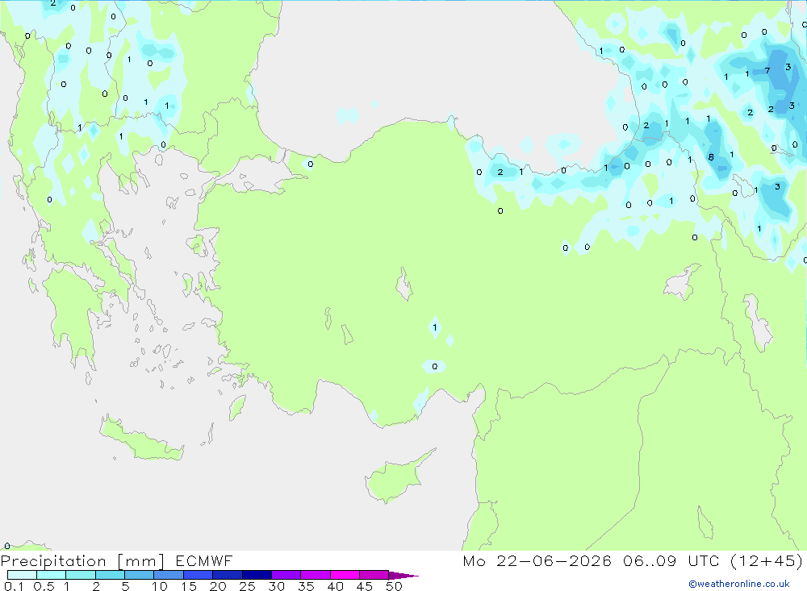Click the ECMWF model label

click(204, 560)
